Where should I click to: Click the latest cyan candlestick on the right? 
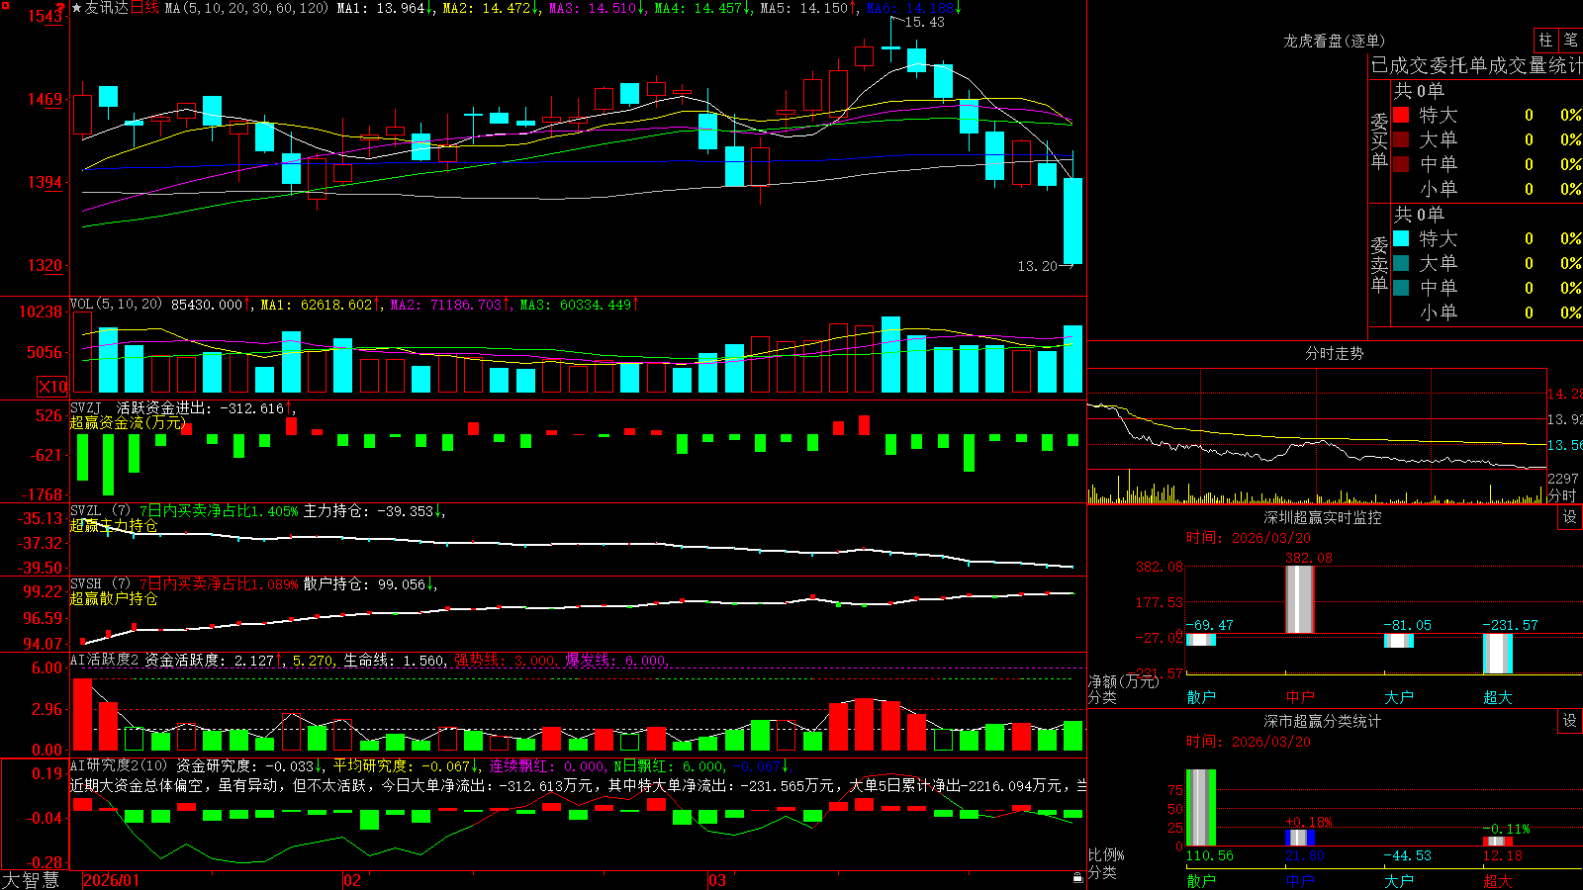click(1073, 221)
